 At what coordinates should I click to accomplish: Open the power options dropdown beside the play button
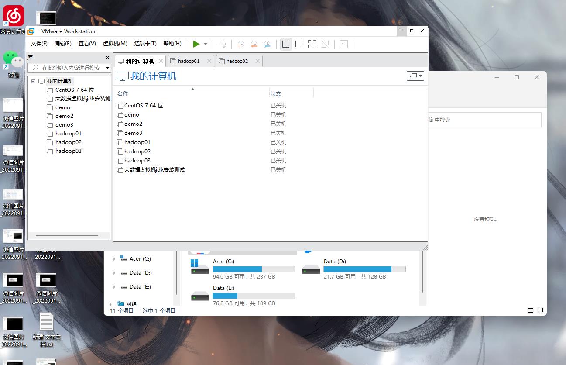pos(206,44)
